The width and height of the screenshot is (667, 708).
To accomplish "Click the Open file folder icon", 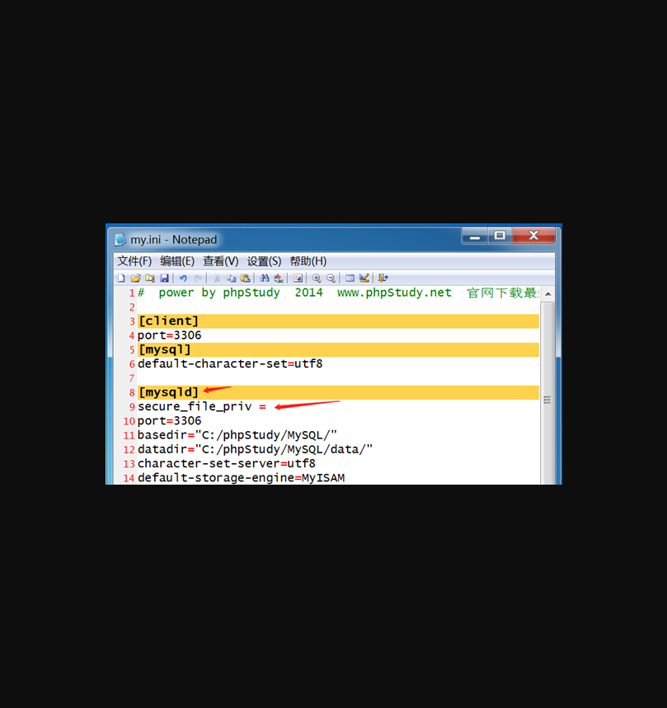I will pos(136,279).
